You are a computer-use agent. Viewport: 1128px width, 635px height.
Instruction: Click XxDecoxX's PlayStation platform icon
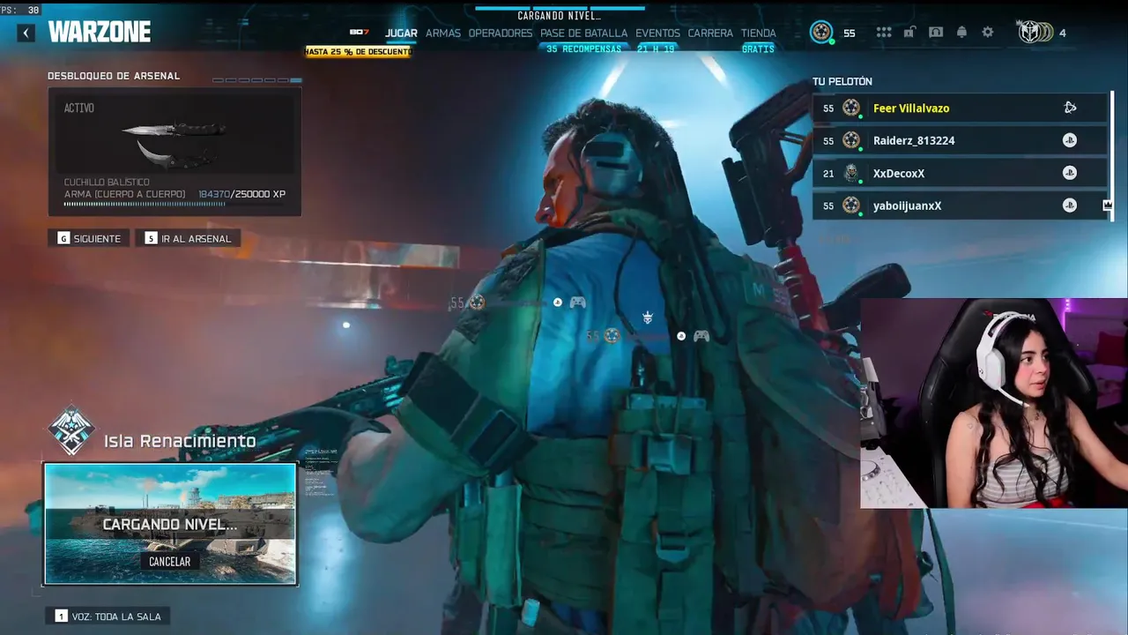coord(1070,173)
